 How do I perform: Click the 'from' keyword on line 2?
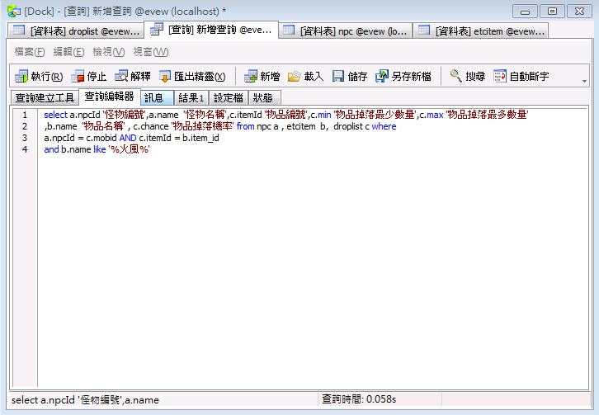245,126
